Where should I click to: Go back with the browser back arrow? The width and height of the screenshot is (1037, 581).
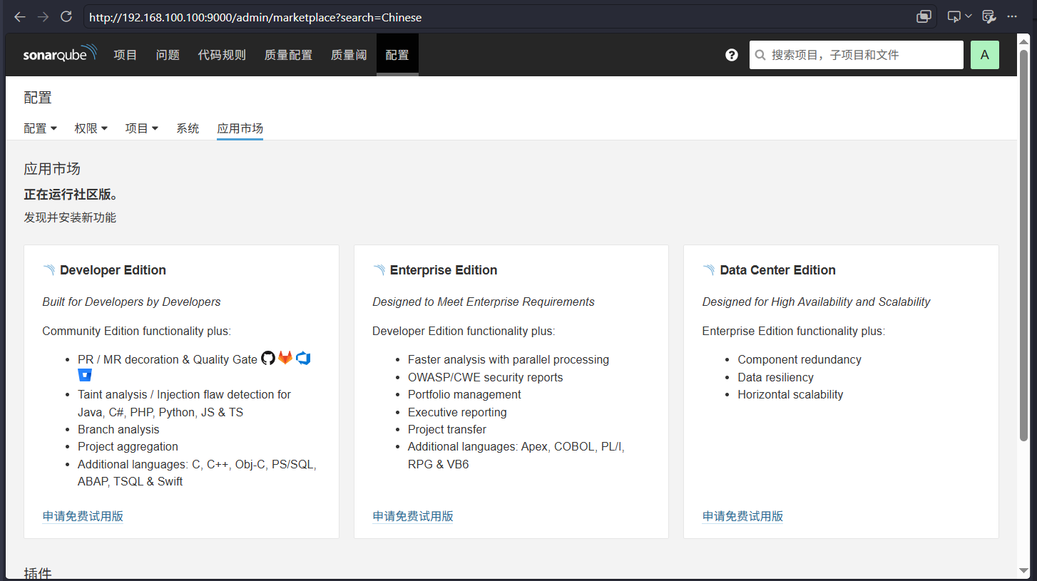pos(20,16)
